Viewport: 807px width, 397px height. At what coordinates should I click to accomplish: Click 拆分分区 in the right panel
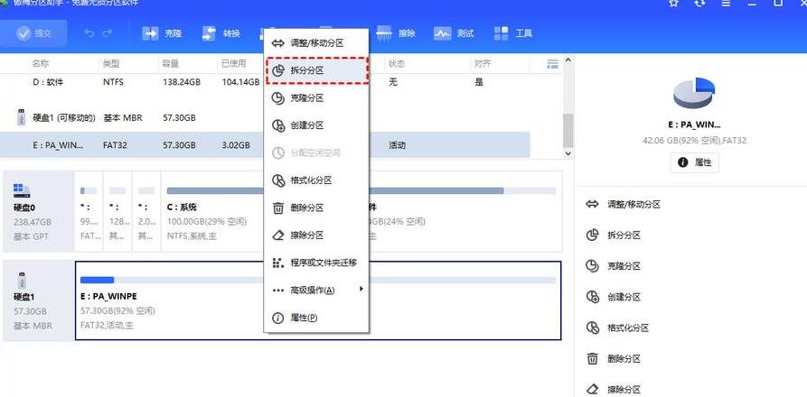click(x=614, y=235)
